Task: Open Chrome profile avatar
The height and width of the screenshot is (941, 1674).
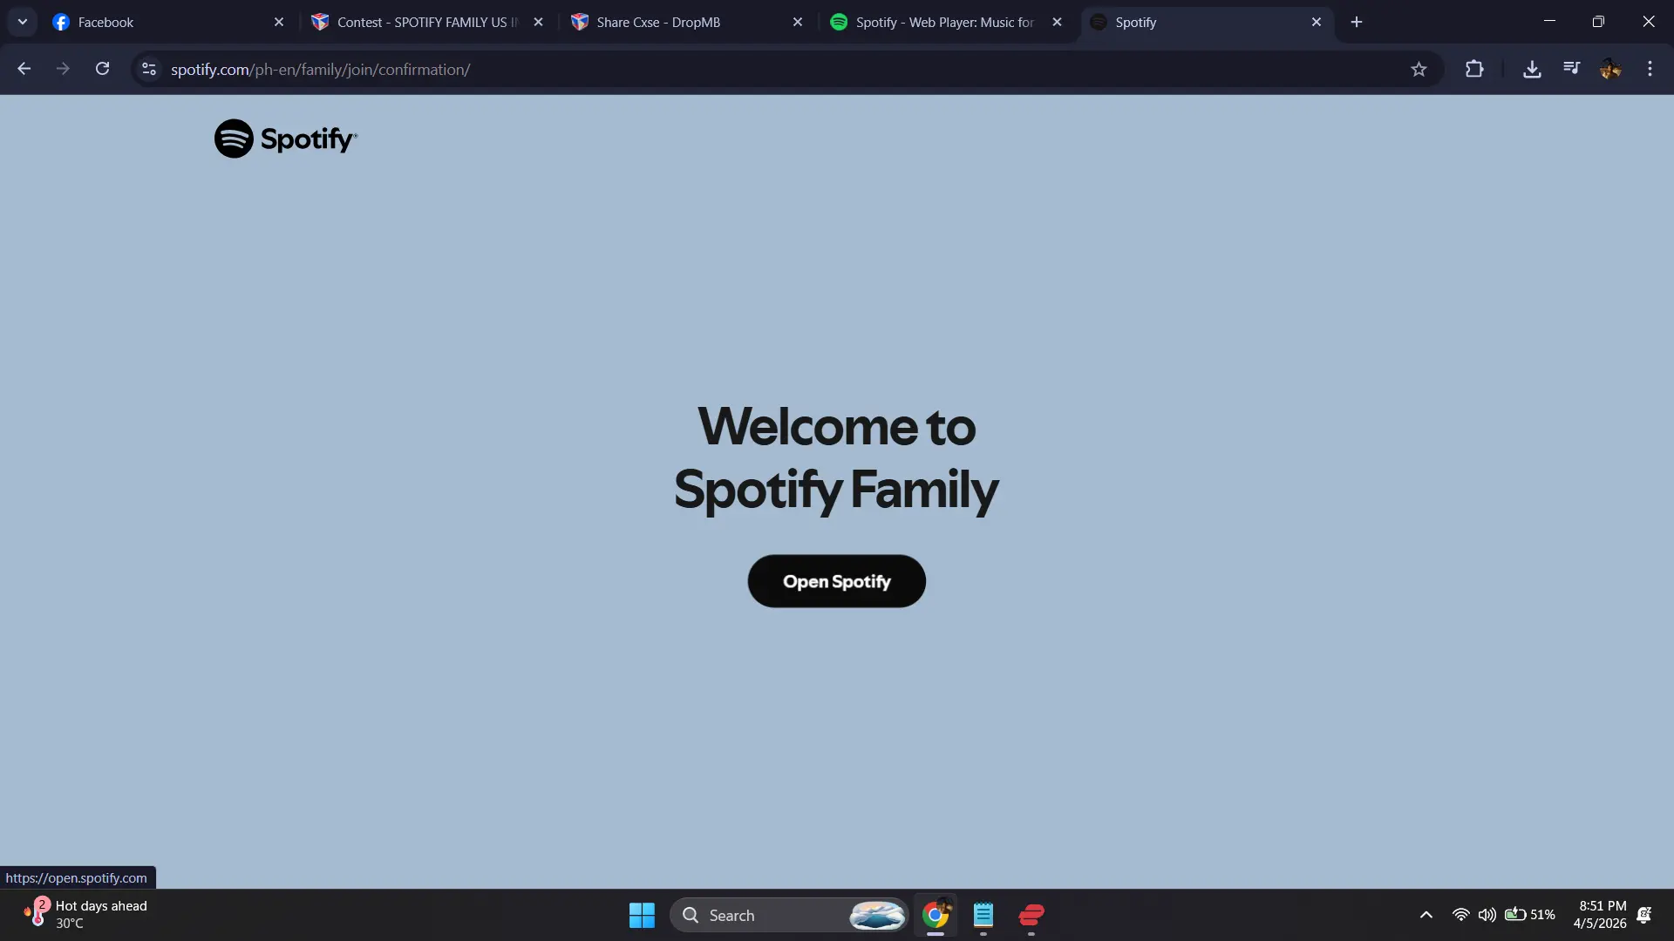Action: (x=1610, y=69)
